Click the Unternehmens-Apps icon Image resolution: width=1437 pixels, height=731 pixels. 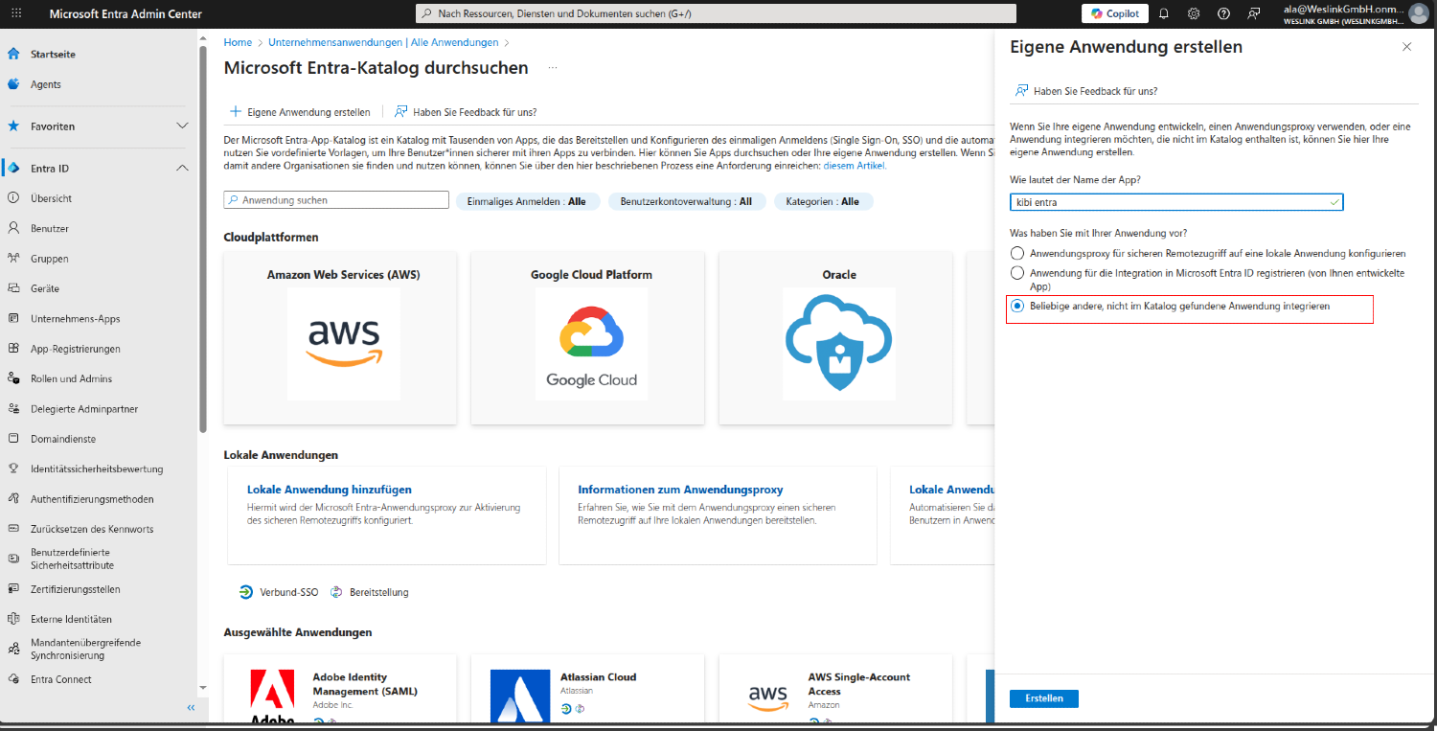[x=13, y=318]
